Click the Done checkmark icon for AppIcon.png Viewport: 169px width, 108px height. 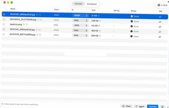tap(132, 26)
